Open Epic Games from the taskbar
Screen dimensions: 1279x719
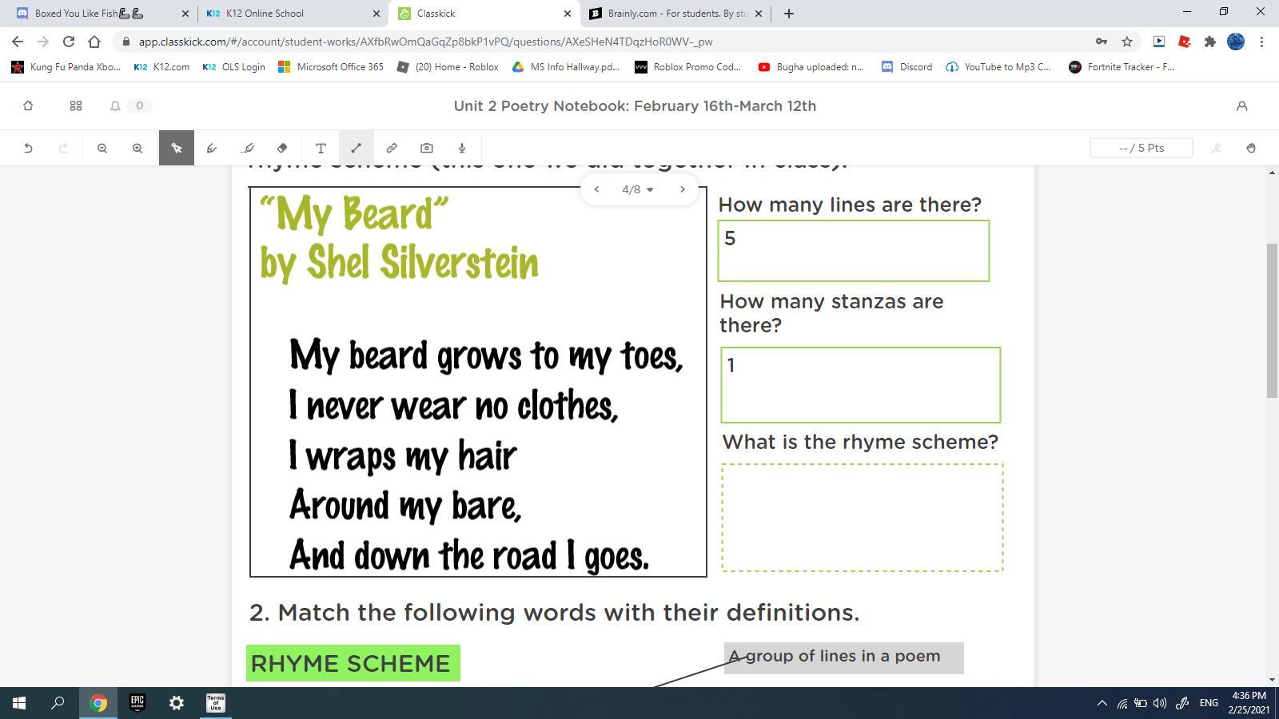[x=137, y=703]
